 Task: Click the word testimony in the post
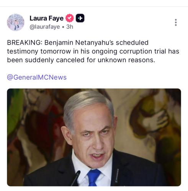click(23, 52)
